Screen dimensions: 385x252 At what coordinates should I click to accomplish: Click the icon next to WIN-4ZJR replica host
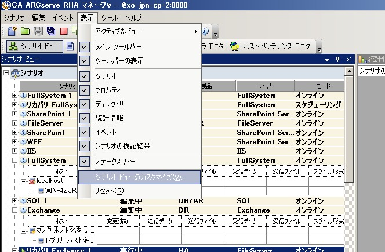[x=41, y=191]
